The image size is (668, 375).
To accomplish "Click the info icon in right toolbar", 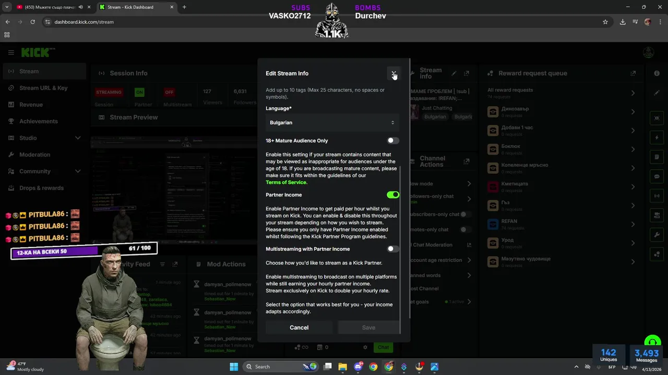I will click(x=657, y=73).
